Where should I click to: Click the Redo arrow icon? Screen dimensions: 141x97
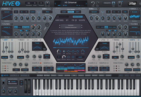tap(97, 3)
